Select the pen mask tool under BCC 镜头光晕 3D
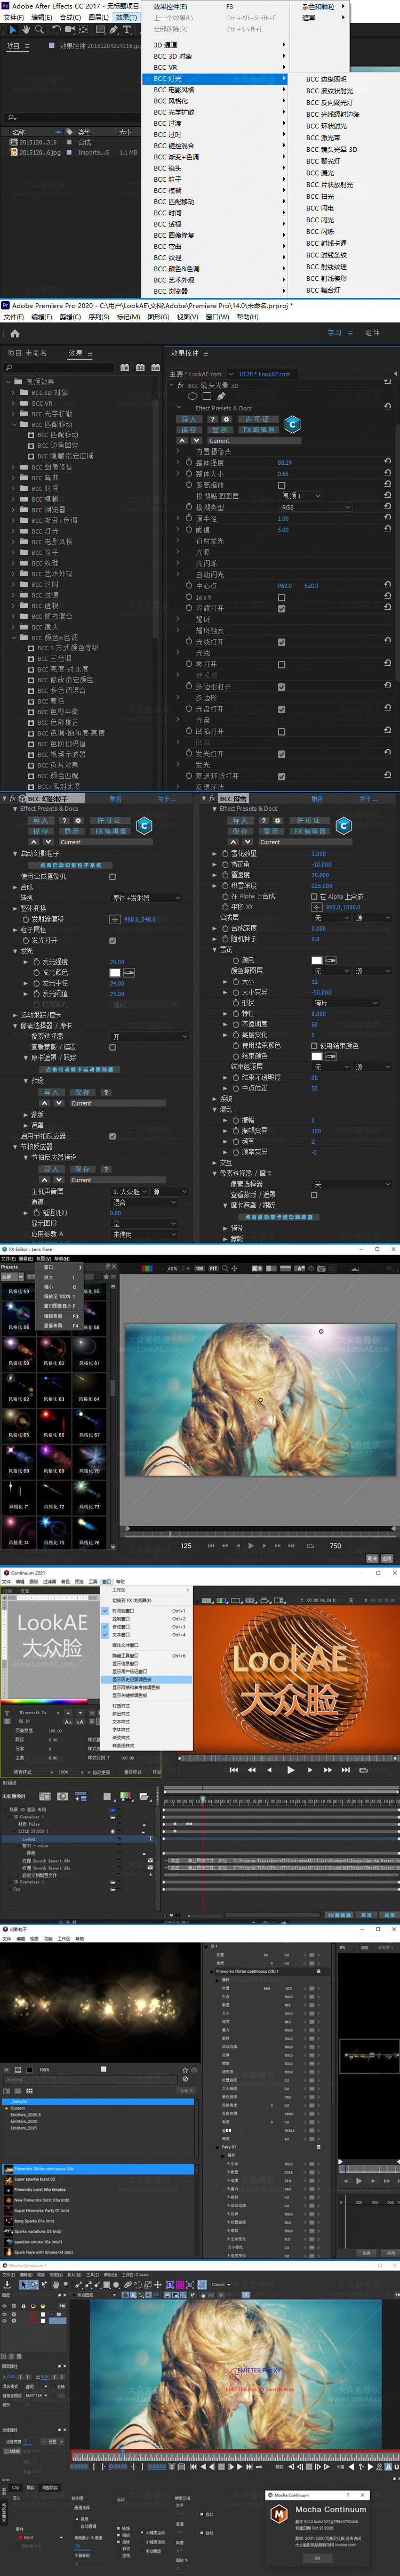 point(221,396)
